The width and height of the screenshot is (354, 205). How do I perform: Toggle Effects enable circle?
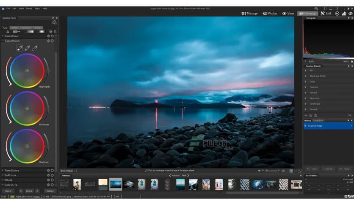coord(52,180)
